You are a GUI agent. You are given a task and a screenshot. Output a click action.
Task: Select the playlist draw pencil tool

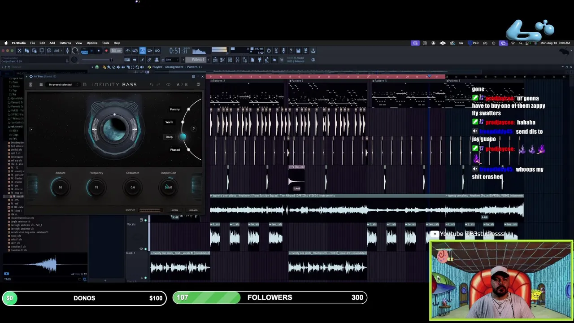click(104, 67)
